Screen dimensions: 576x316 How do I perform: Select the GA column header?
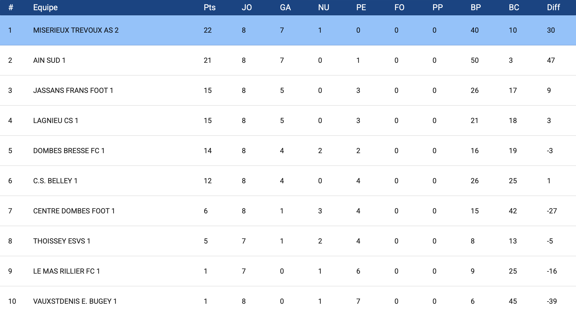pyautogui.click(x=285, y=7)
